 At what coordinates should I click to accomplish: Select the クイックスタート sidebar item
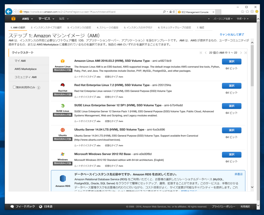coord(29,53)
